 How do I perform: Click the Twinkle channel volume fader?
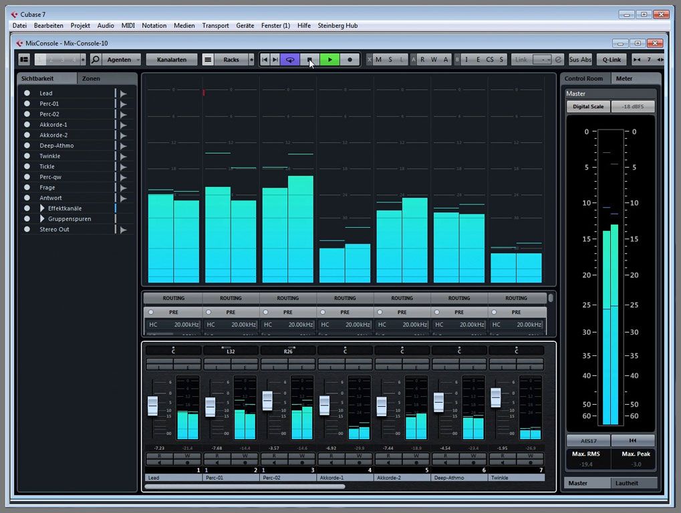[496, 397]
